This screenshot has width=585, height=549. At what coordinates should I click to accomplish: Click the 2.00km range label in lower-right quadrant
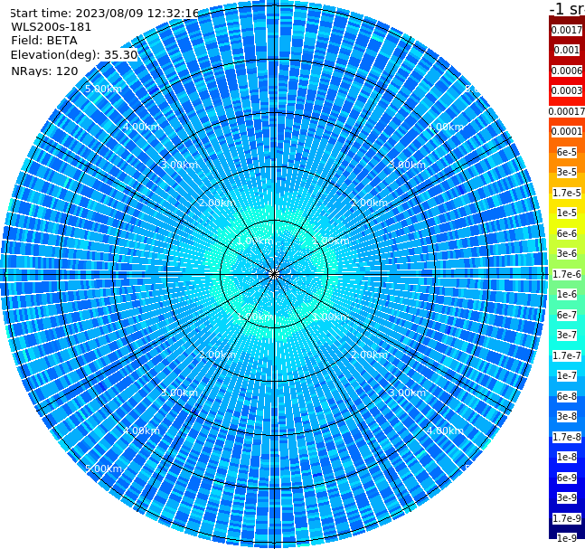pyautogui.click(x=370, y=355)
